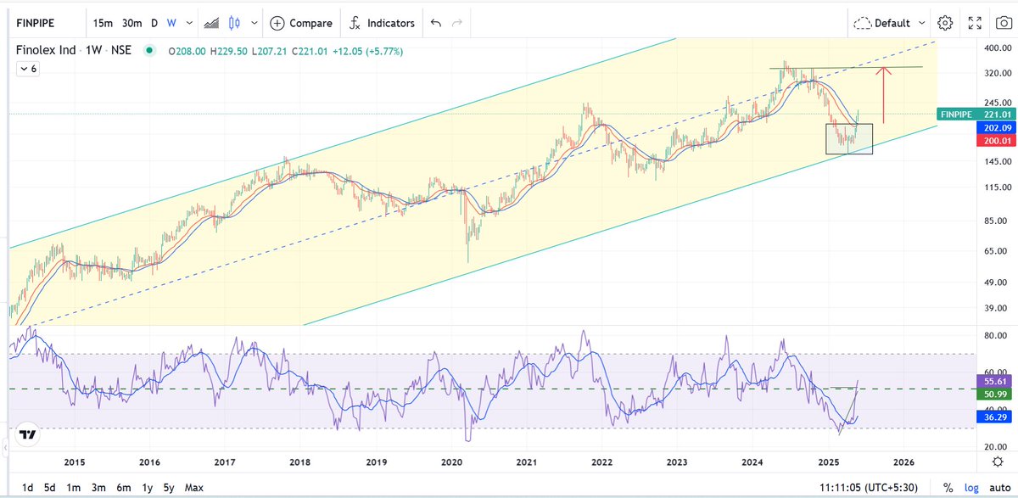This screenshot has height=498, width=1018.
Task: Open chart settings via the gear icon
Action: pyautogui.click(x=945, y=23)
